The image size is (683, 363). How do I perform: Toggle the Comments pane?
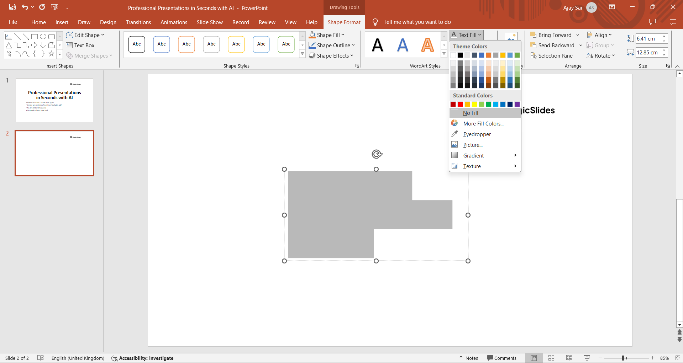coord(501,358)
